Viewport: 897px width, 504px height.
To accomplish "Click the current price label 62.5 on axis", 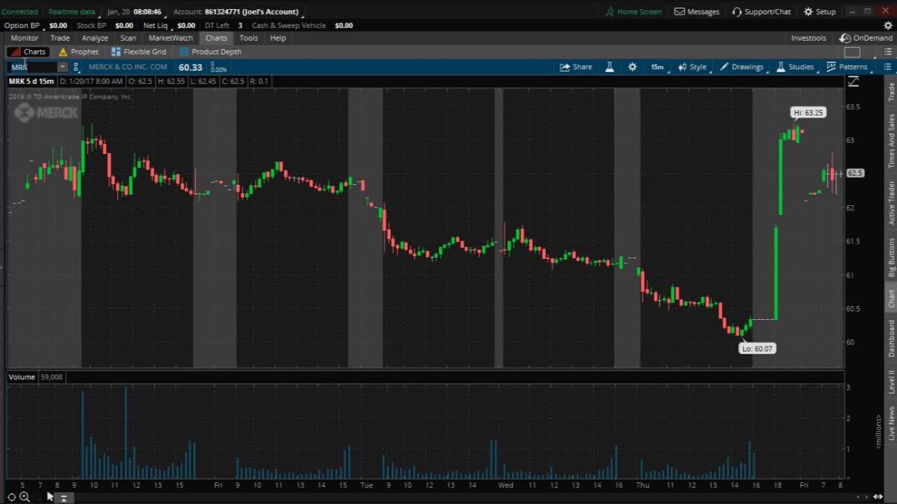I will pos(855,173).
